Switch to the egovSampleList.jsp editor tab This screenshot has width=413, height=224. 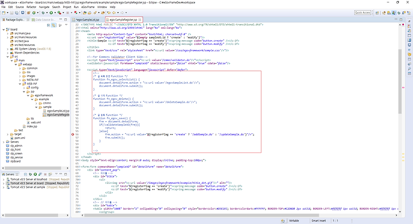tap(87, 20)
